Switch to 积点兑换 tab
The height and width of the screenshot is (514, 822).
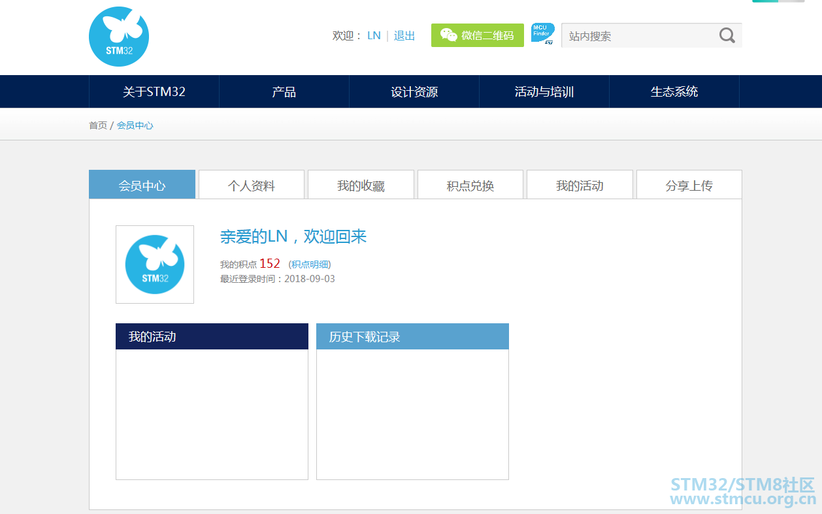click(x=470, y=185)
